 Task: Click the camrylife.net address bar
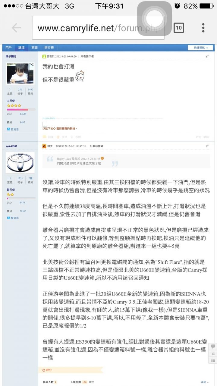pos(98,28)
